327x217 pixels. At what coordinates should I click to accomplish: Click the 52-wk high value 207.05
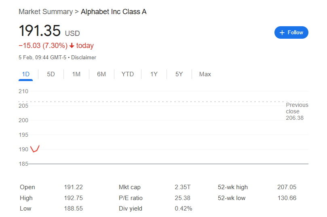pyautogui.click(x=287, y=187)
